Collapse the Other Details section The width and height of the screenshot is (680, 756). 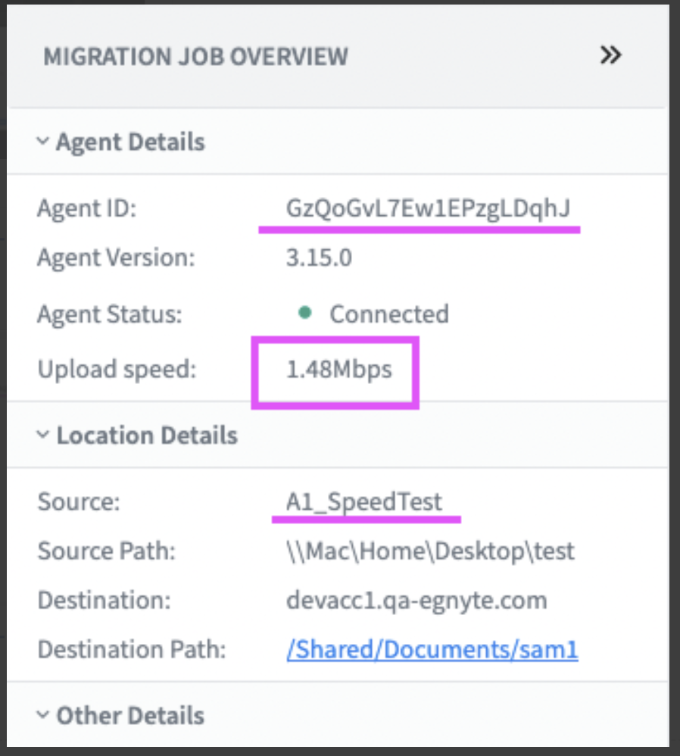pyautogui.click(x=43, y=714)
